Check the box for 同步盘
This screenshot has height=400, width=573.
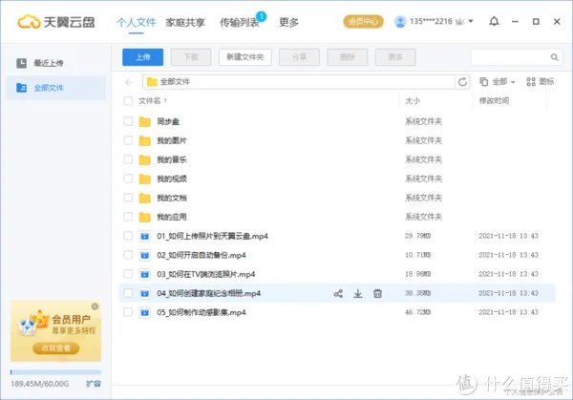tap(128, 121)
